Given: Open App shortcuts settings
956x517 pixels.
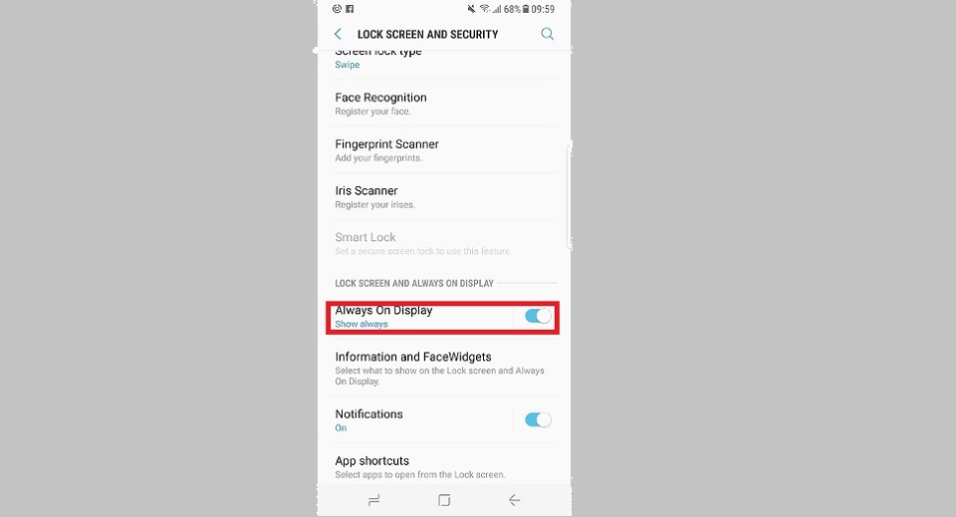Looking at the screenshot, I should pos(444,467).
